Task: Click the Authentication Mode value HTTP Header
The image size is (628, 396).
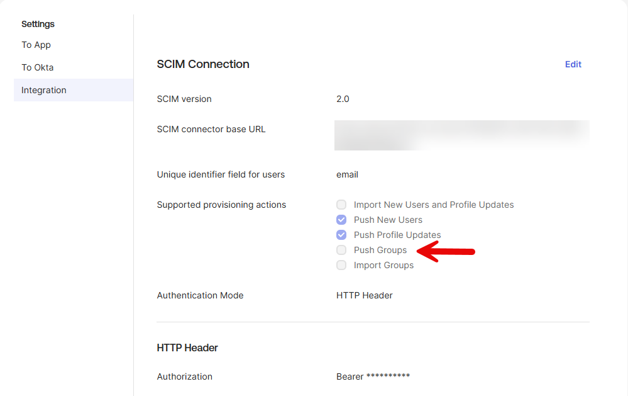Action: point(365,295)
